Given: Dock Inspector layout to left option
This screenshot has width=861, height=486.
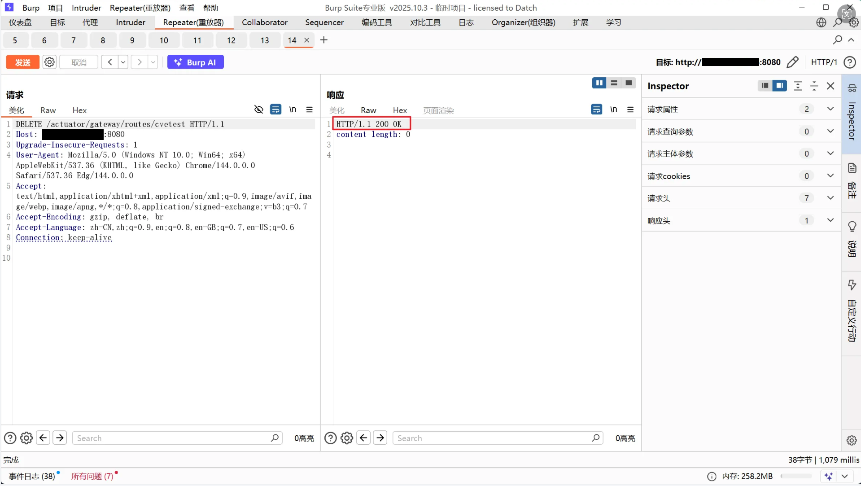Looking at the screenshot, I should (765, 86).
